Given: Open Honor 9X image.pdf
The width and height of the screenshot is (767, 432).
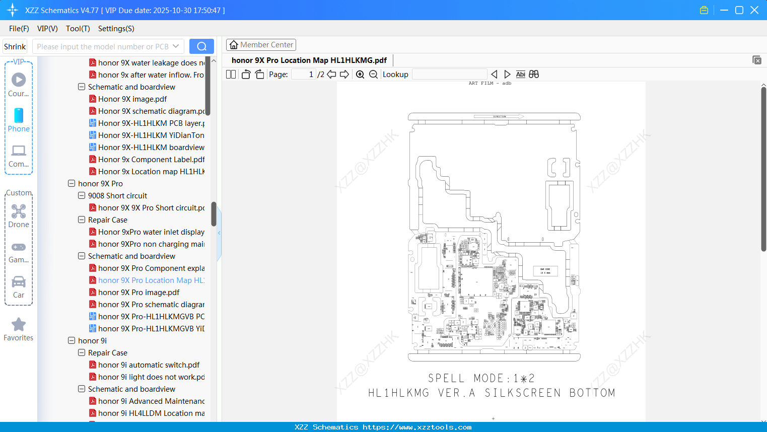Looking at the screenshot, I should (132, 99).
